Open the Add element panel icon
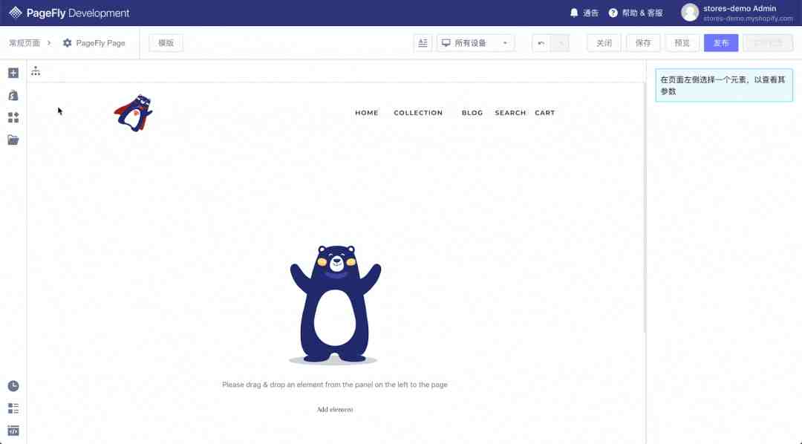This screenshot has width=802, height=444. [x=13, y=74]
